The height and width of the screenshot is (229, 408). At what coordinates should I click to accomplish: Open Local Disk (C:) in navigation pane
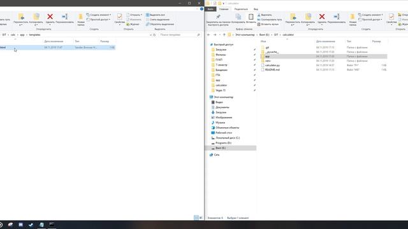[228, 138]
